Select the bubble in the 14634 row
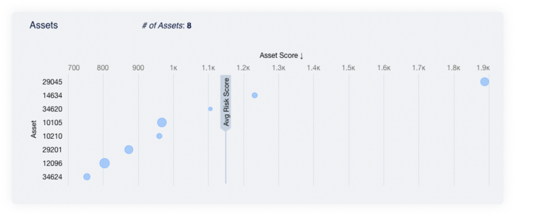The height and width of the screenshot is (216, 539). pos(254,95)
